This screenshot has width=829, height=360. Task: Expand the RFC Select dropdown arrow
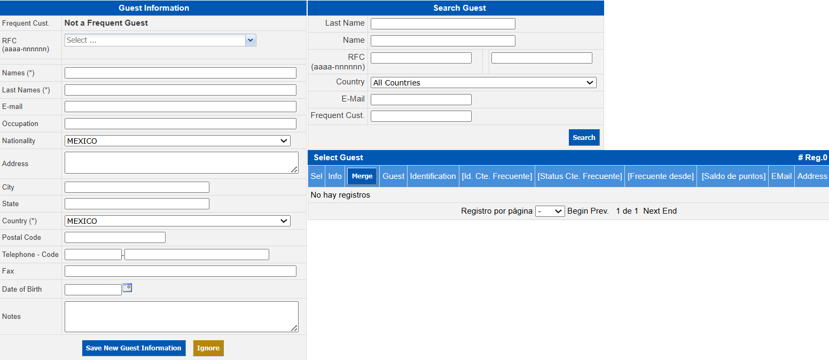click(x=251, y=40)
